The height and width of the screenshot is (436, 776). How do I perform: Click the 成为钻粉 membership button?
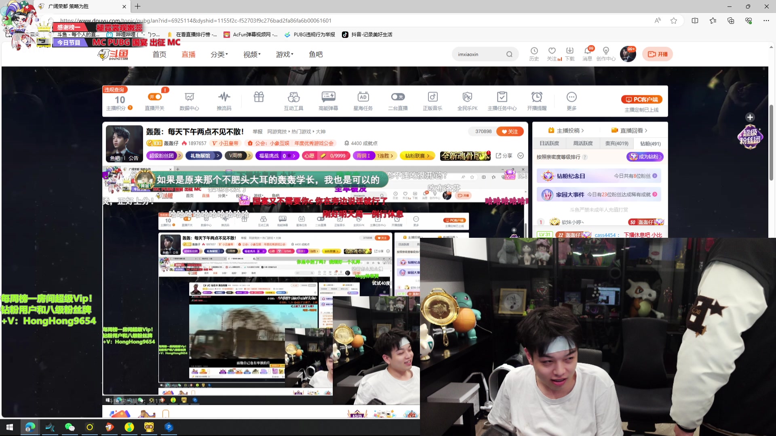pos(645,157)
